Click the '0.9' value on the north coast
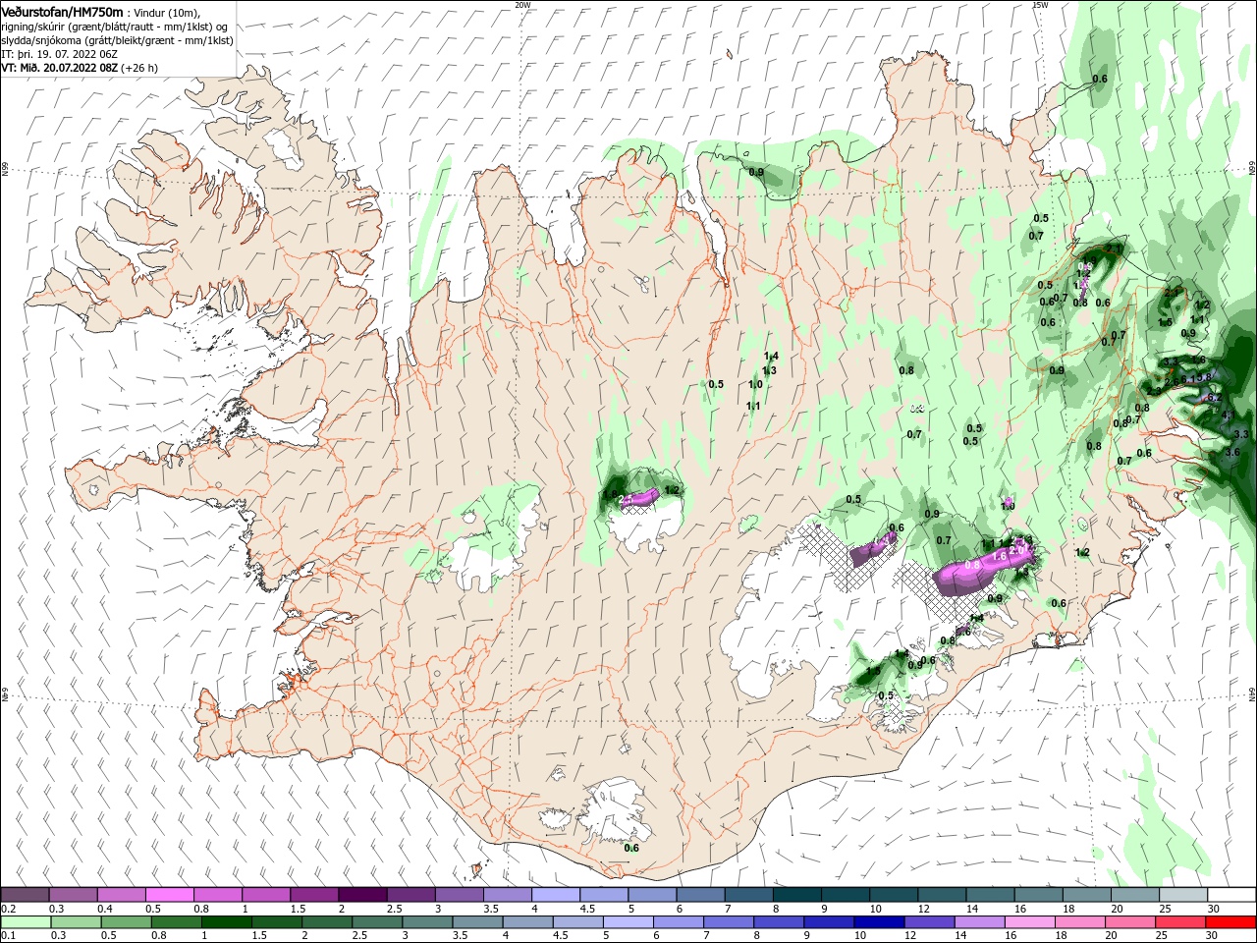Viewport: 1257px width, 943px height. pyautogui.click(x=756, y=172)
